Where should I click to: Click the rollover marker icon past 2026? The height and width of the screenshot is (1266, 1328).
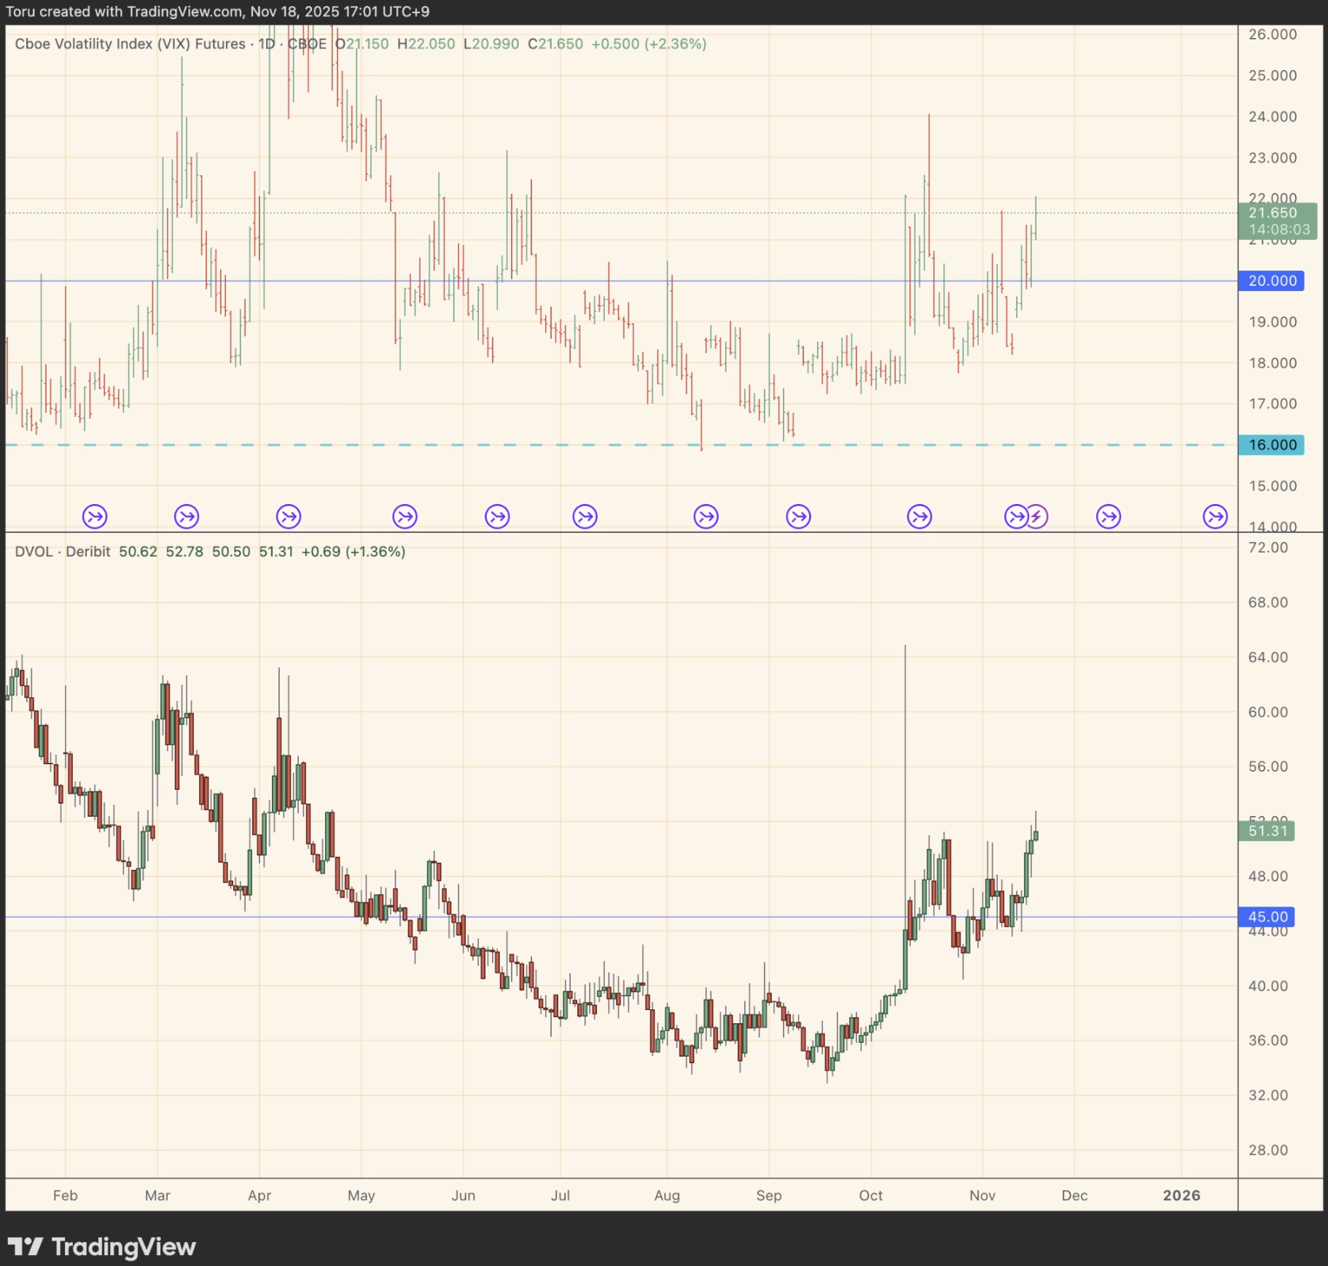(1215, 517)
